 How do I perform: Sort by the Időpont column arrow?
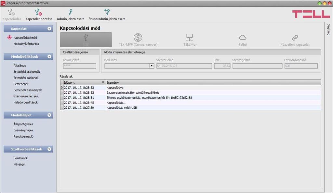(x=103, y=82)
